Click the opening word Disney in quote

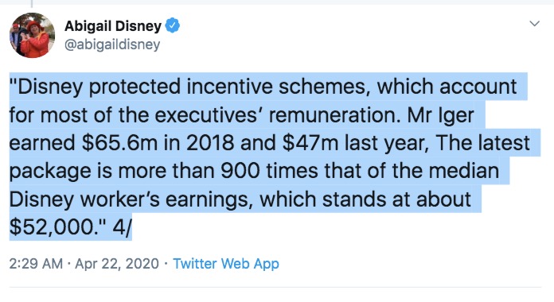pos(50,87)
